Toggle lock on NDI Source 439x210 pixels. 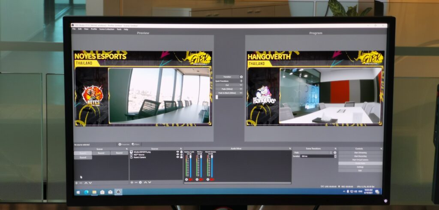click(x=181, y=155)
